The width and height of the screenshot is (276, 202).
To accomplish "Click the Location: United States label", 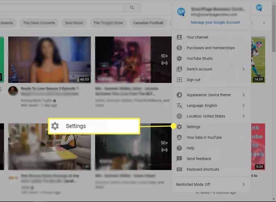I will point(206,116).
